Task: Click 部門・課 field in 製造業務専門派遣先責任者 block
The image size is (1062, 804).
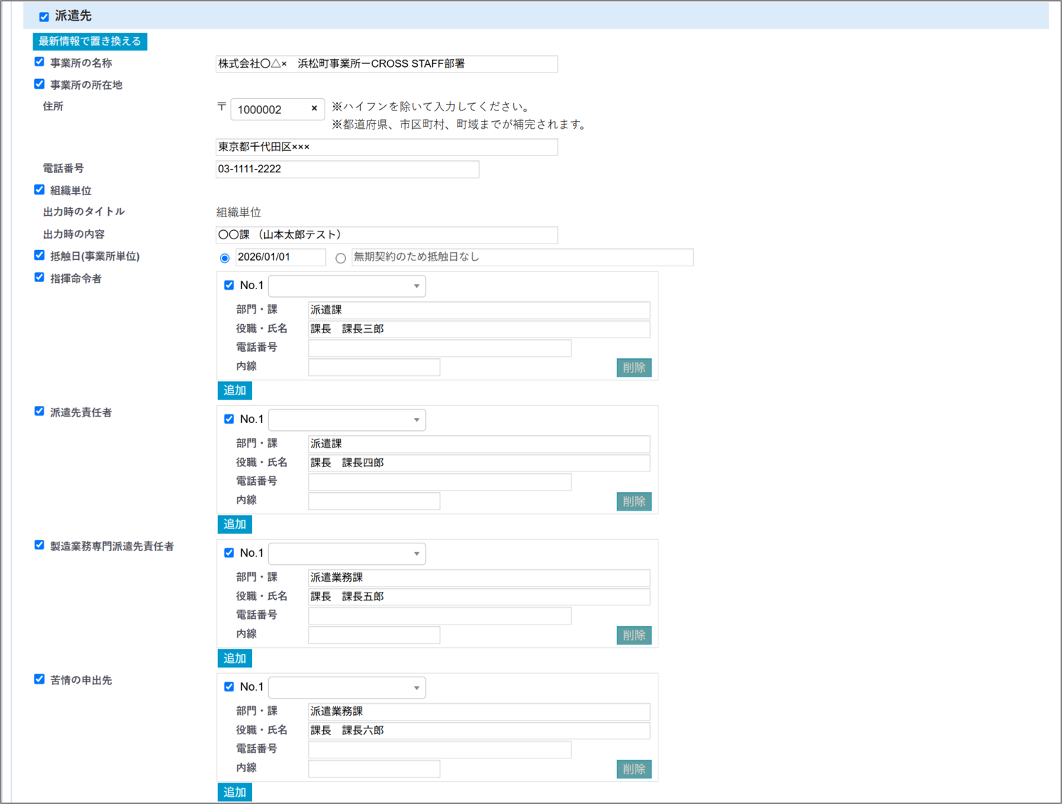Action: (x=479, y=578)
